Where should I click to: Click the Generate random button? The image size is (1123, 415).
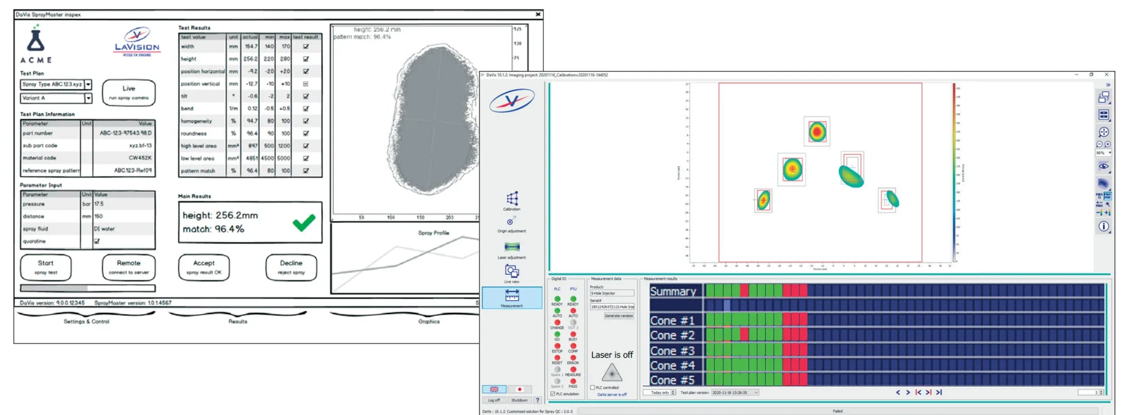[x=618, y=316]
